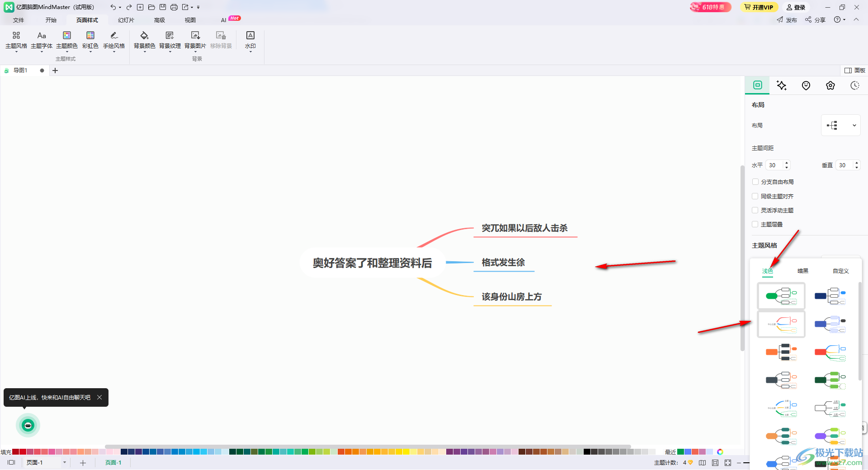The height and width of the screenshot is (470, 868).
Task: Click the Undo arrow icon
Action: click(x=113, y=7)
